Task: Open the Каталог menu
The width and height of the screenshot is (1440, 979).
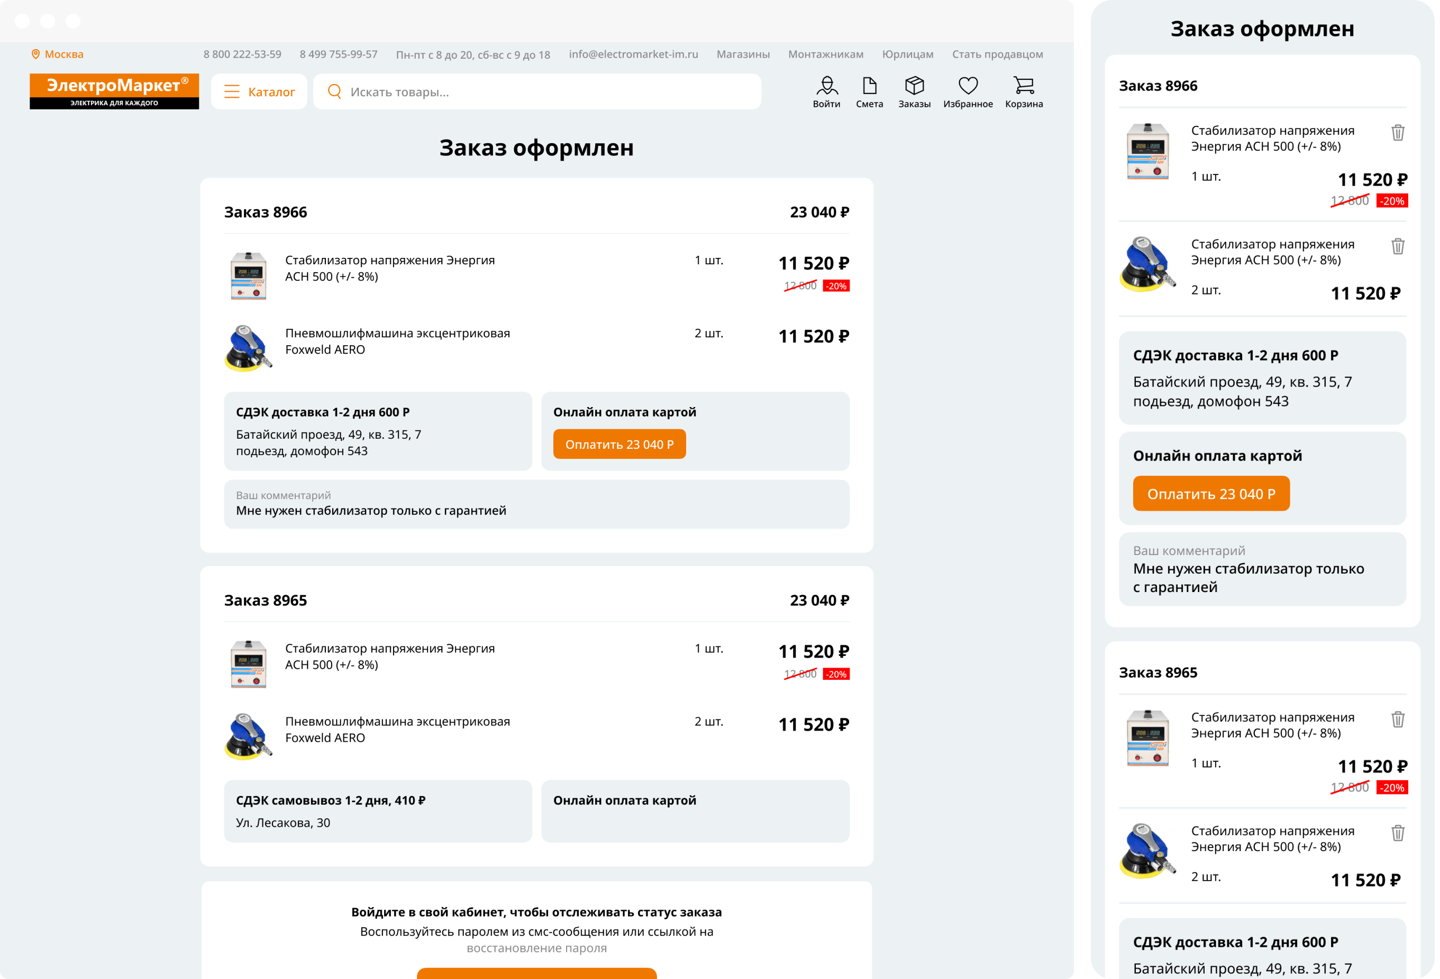Action: [x=259, y=93]
